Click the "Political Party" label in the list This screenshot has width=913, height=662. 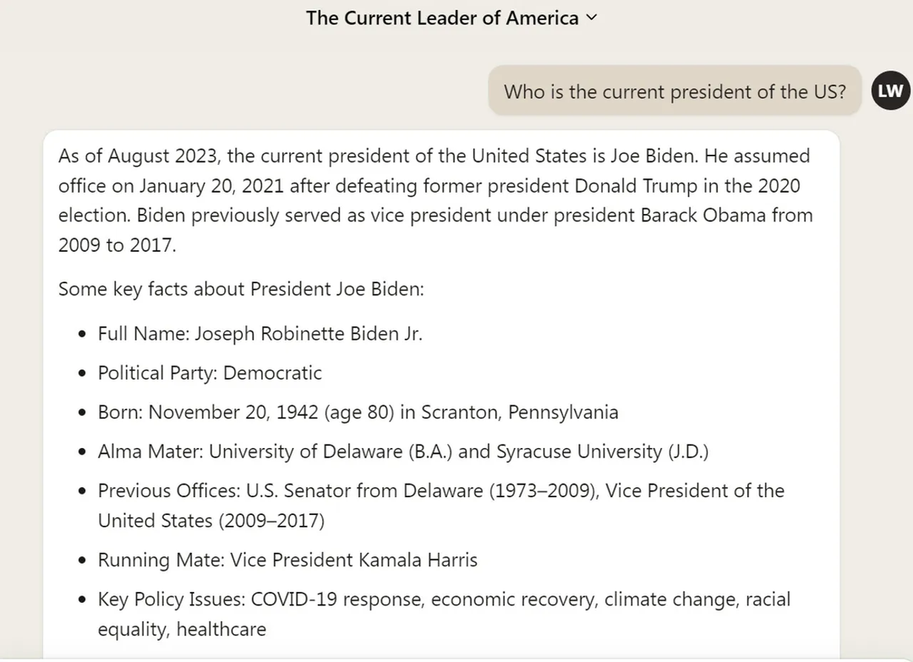click(x=157, y=373)
